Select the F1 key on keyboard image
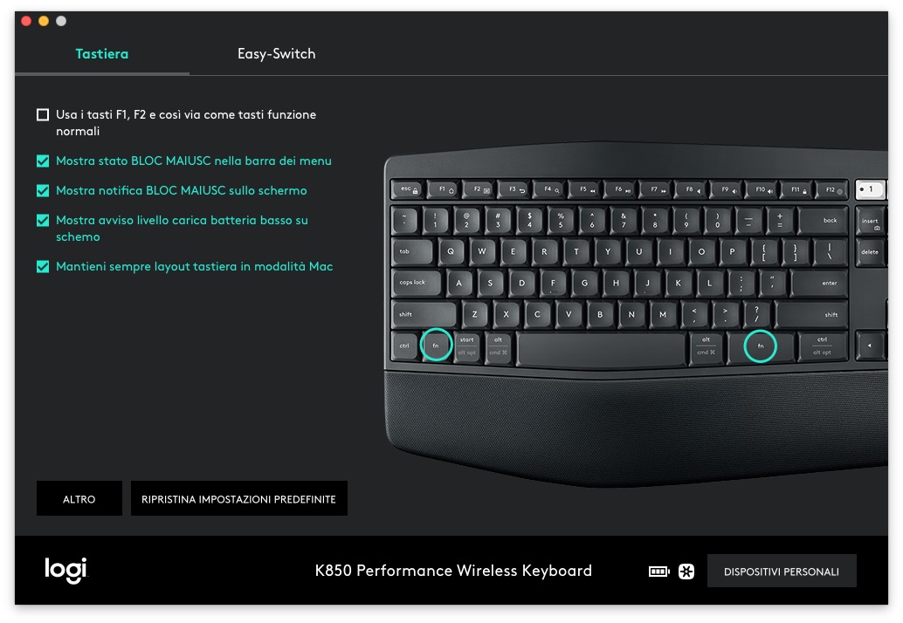Viewport: 903px width, 623px height. (x=445, y=189)
